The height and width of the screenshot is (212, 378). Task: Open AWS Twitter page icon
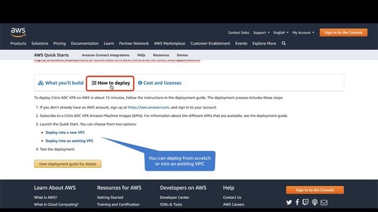[289, 203]
